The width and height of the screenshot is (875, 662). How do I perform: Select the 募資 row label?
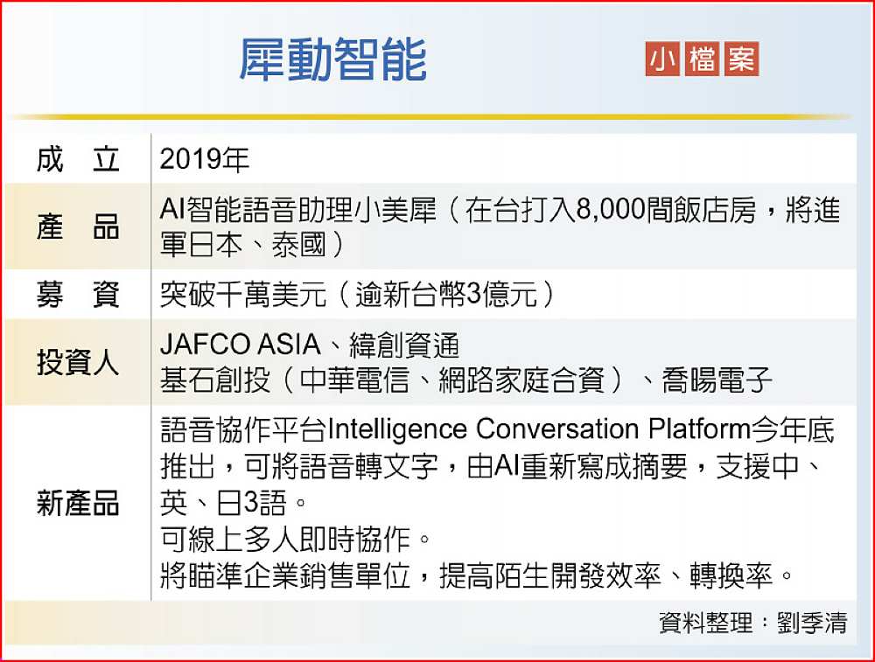[78, 295]
